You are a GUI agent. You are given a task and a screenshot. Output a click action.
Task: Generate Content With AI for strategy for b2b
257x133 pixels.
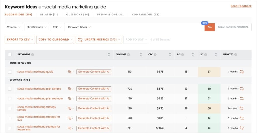94,118
